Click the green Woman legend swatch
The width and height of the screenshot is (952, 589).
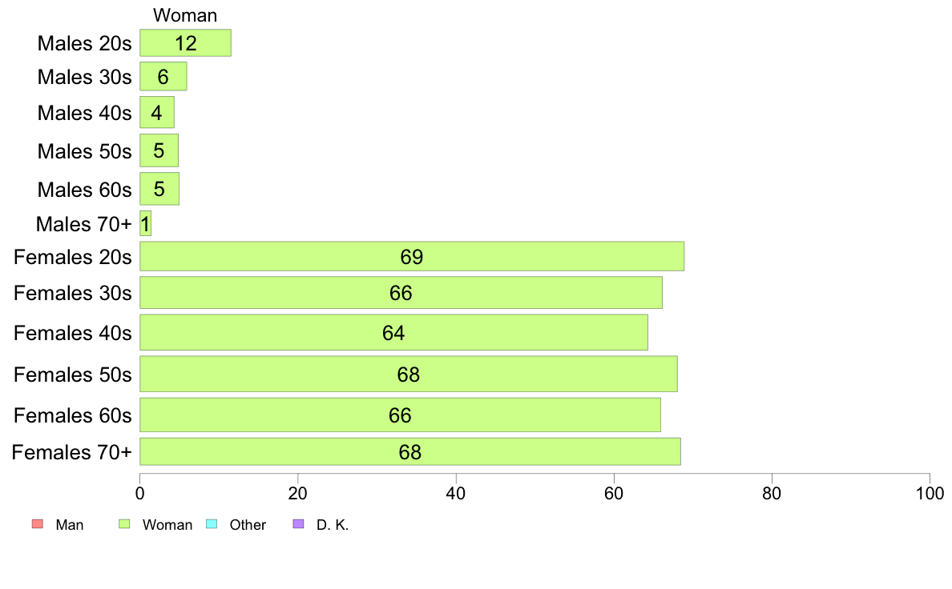point(124,524)
